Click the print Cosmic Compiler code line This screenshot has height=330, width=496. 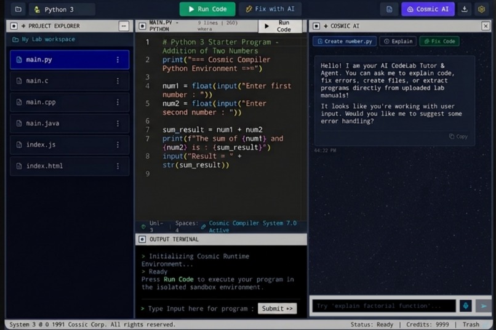(217, 64)
